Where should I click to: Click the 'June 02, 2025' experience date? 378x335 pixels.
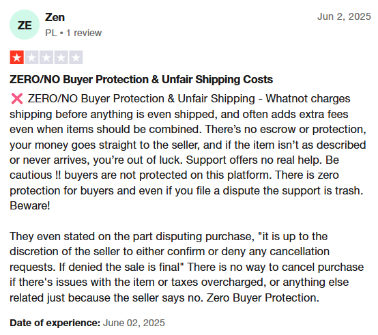click(134, 323)
